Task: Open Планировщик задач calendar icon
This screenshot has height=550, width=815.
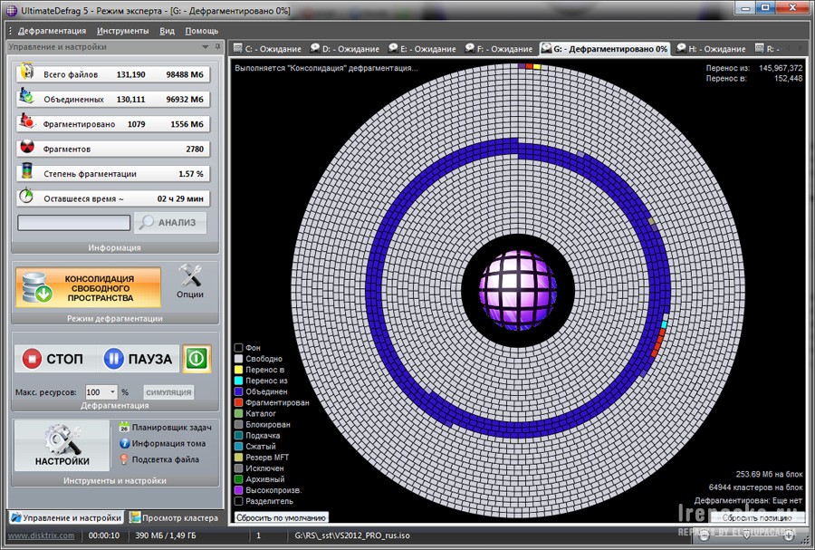Action: tap(124, 428)
